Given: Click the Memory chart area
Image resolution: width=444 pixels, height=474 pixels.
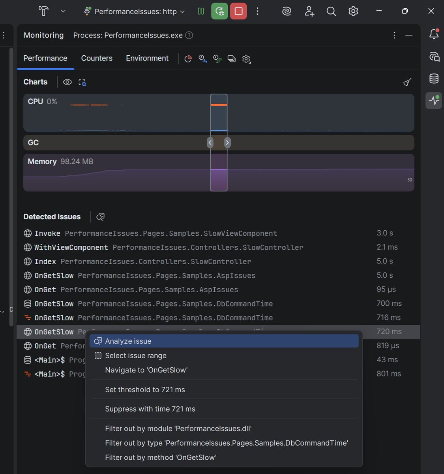Looking at the screenshot, I should (x=219, y=173).
